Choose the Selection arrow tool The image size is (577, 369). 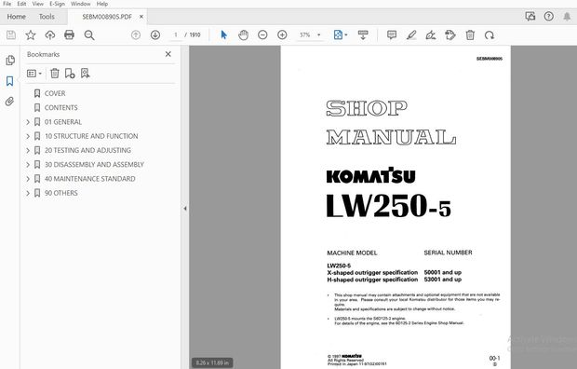coord(223,35)
